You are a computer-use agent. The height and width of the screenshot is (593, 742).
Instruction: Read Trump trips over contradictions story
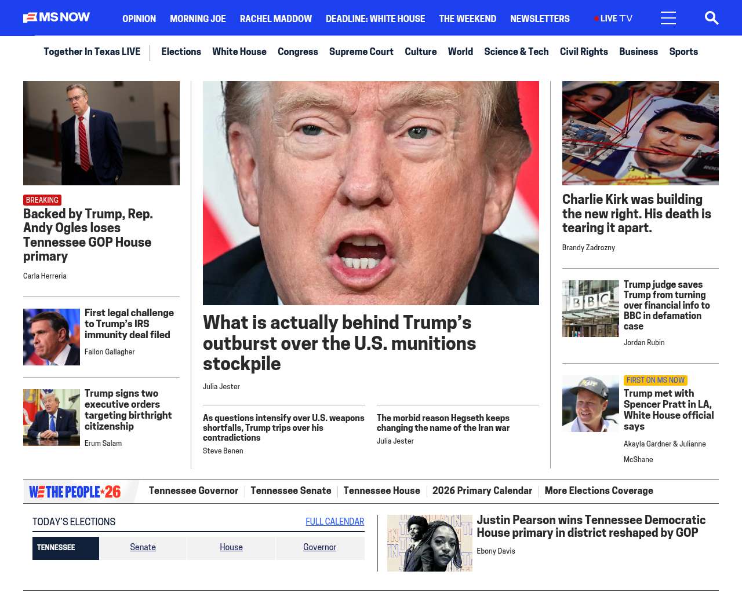click(283, 428)
